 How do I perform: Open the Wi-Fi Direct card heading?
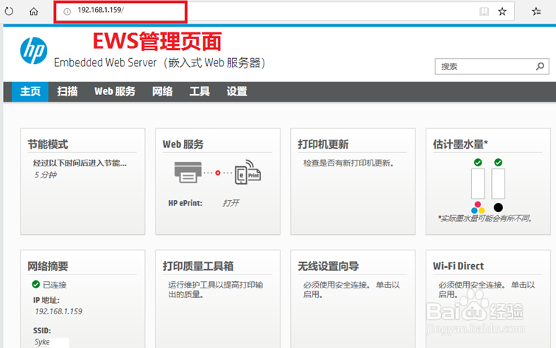tap(458, 266)
